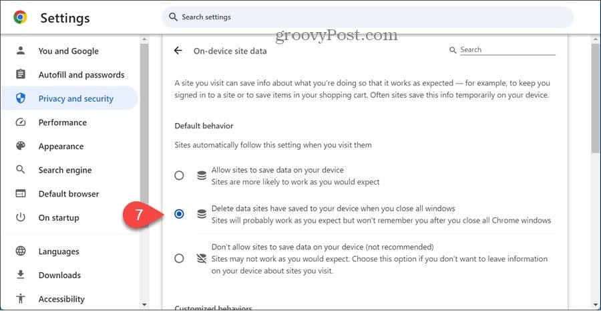The width and height of the screenshot is (601, 311).
Task: Click the download arrow icon for Downloads
Action: 20,275
